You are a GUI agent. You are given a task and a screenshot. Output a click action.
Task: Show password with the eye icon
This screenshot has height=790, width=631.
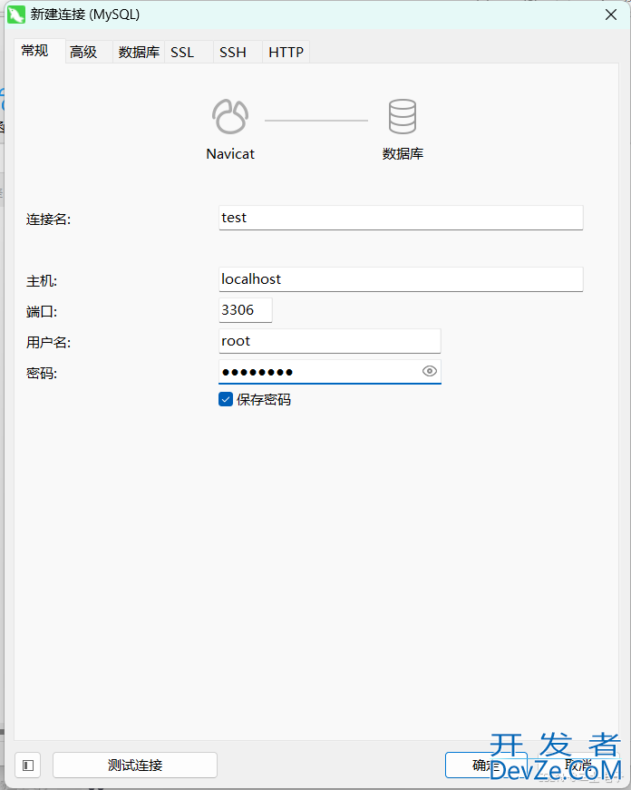429,371
